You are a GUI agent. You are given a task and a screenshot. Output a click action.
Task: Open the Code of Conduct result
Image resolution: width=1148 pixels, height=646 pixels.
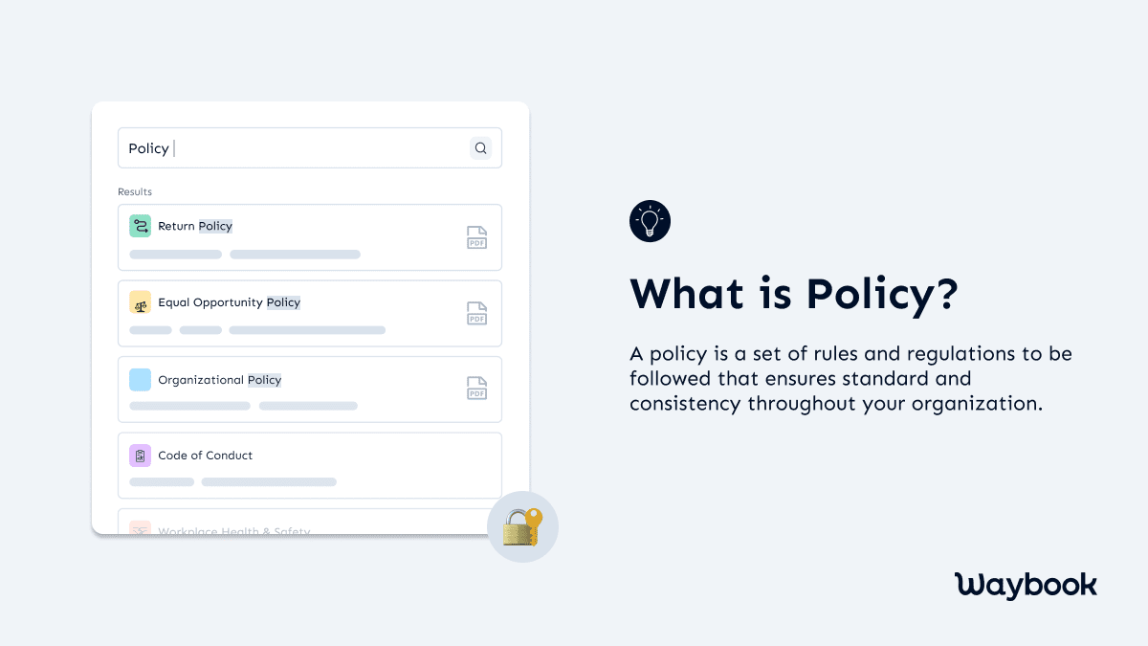point(310,465)
